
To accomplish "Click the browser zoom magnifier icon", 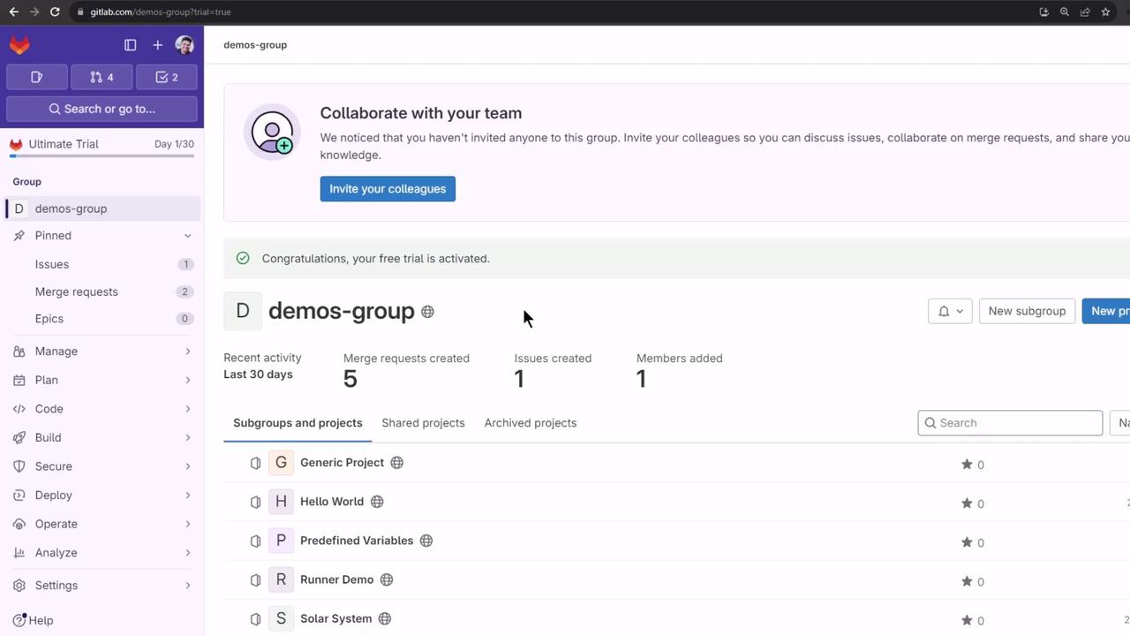I will coord(1065,11).
